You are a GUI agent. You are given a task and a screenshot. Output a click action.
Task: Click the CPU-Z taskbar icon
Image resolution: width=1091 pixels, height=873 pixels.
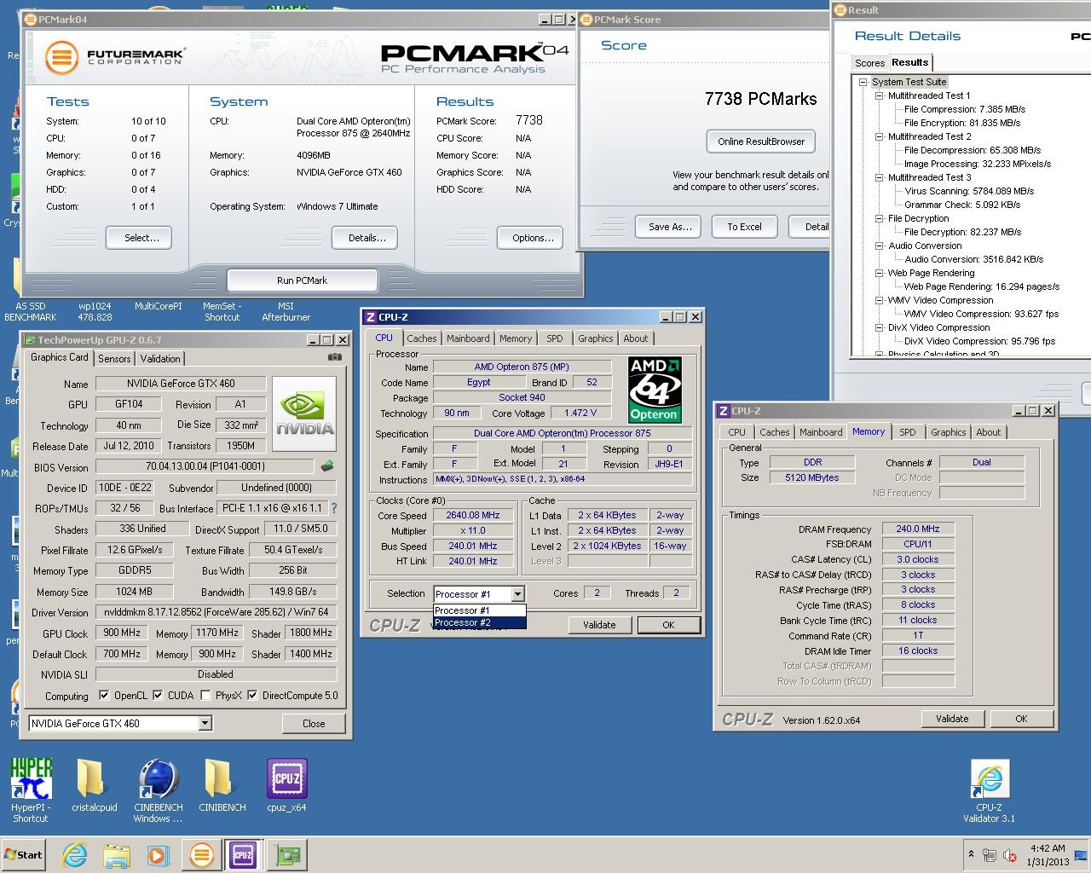pos(243,854)
